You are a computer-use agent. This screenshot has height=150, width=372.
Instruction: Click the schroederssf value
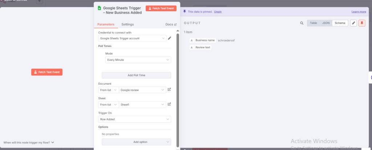point(226,40)
